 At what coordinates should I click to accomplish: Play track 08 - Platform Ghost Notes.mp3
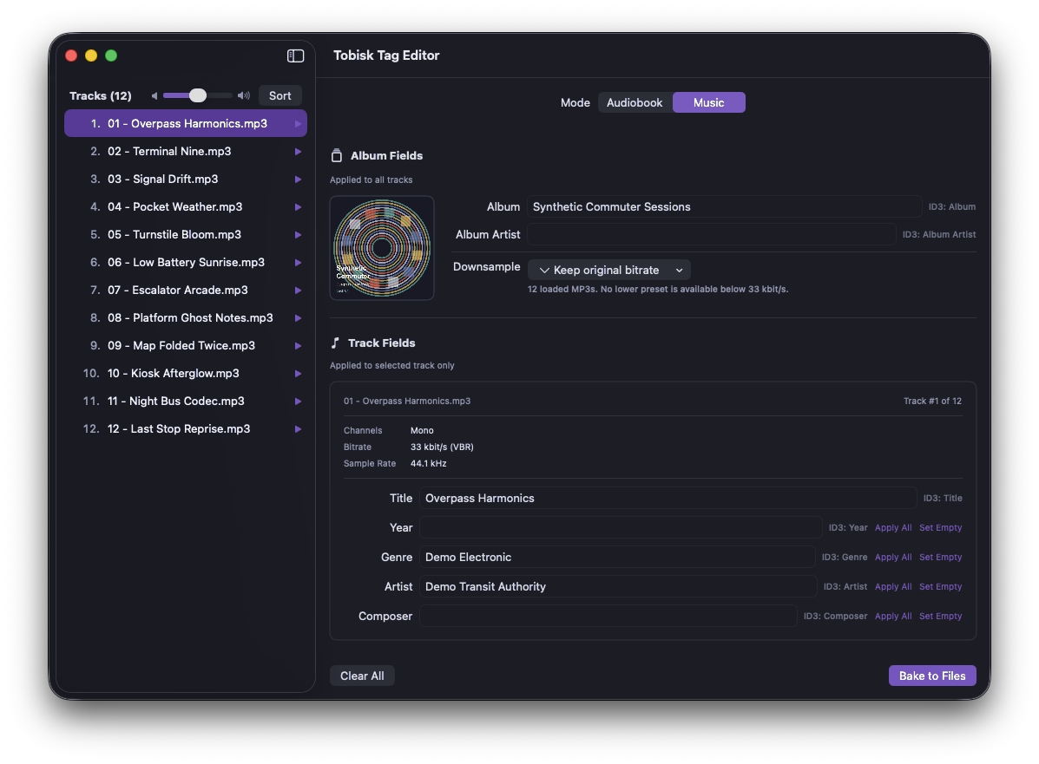pyautogui.click(x=299, y=318)
